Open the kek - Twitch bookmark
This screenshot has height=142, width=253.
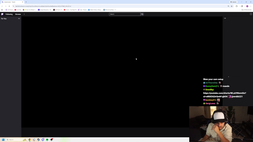coord(82,10)
